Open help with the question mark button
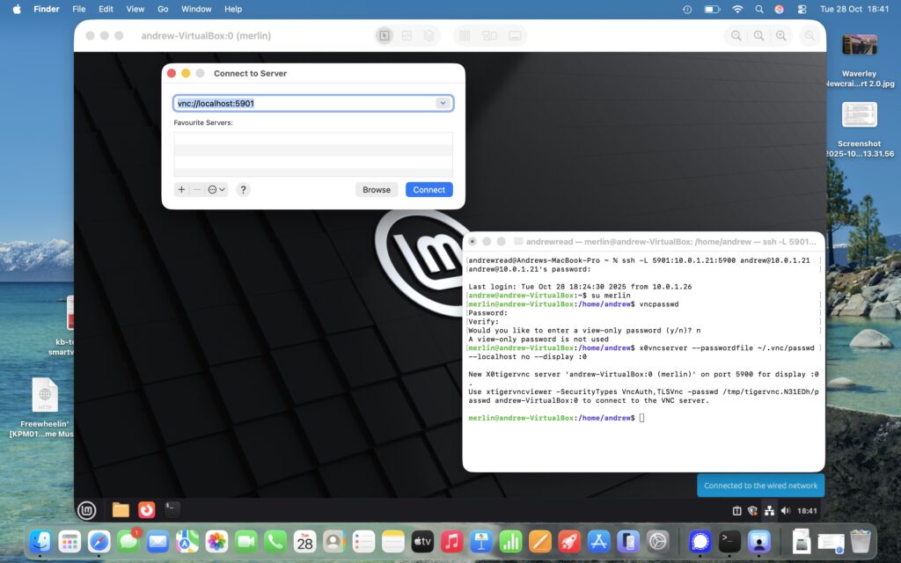 coord(244,190)
